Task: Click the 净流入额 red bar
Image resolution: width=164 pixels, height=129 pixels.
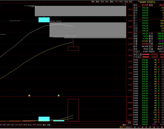Action: [x=146, y=54]
